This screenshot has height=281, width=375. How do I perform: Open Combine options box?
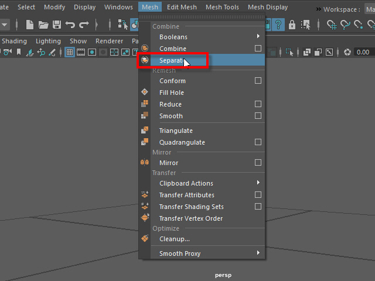pyautogui.click(x=258, y=49)
